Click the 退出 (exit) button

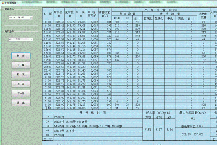[21, 103]
